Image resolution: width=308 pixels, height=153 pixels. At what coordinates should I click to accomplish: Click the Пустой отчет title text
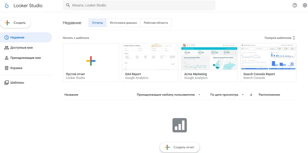click(x=75, y=74)
